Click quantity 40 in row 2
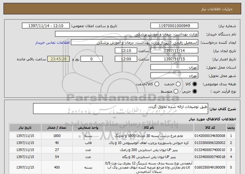 [x=57, y=143]
